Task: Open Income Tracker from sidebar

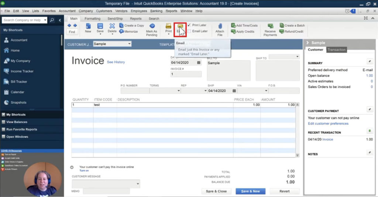Action: tap(22, 71)
